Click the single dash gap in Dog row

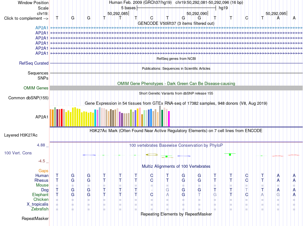point(152,190)
